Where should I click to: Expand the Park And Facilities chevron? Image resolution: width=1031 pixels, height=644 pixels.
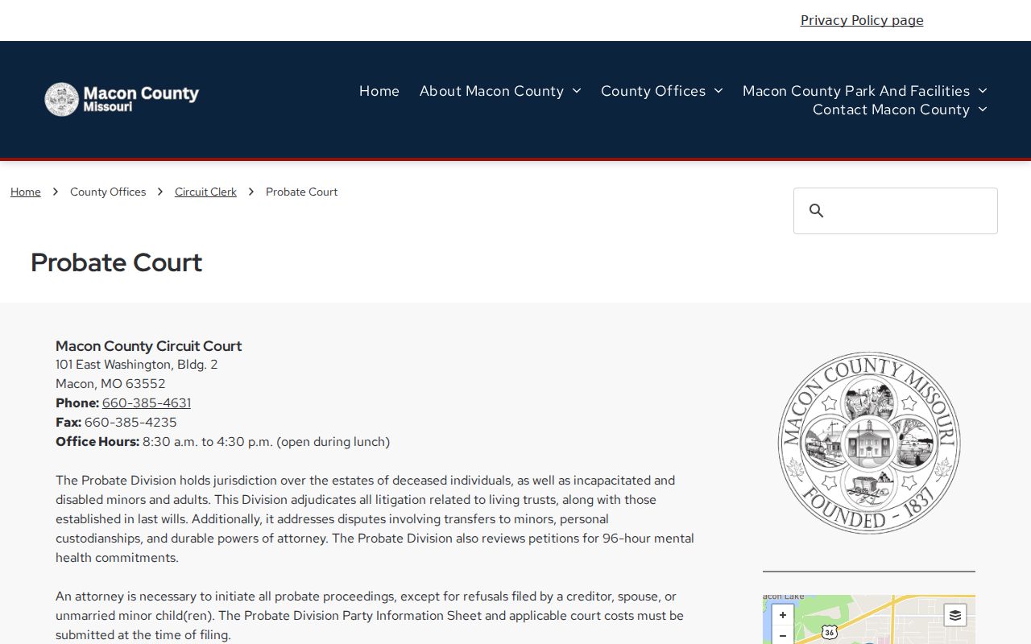click(983, 91)
